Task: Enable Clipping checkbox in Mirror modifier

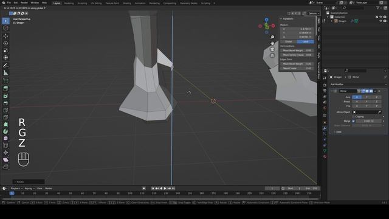Action: pyautogui.click(x=354, y=117)
